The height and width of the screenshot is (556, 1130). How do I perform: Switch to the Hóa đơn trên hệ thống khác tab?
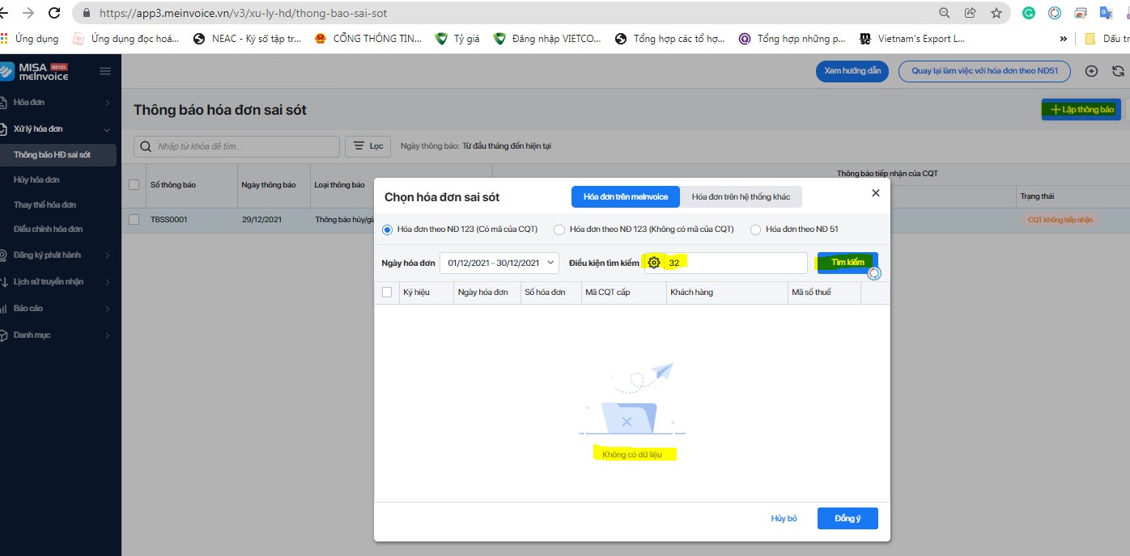pos(741,196)
